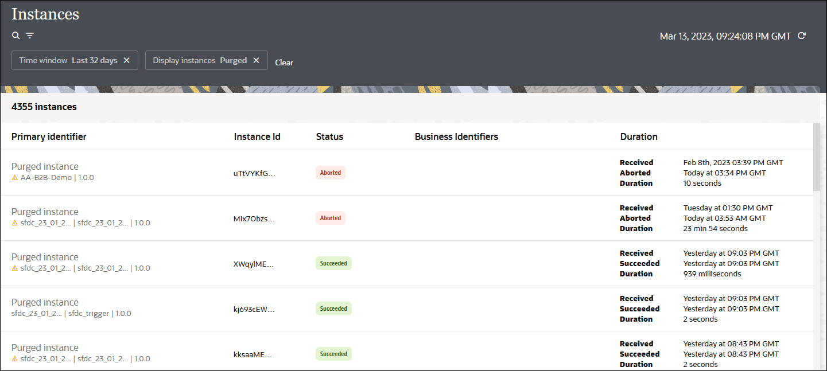Click the Status column header
The image size is (827, 371).
329,136
